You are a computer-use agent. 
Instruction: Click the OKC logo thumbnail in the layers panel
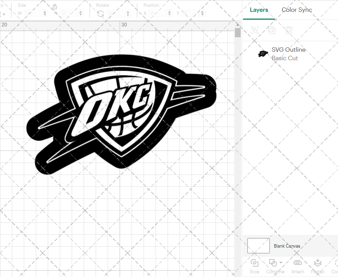click(263, 53)
